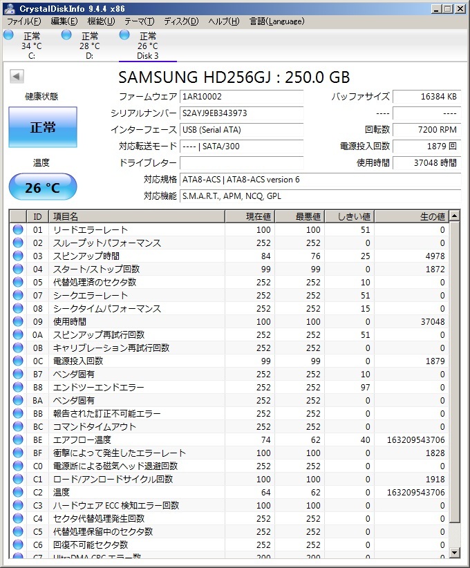Open the 編集(E) menu

(64, 21)
